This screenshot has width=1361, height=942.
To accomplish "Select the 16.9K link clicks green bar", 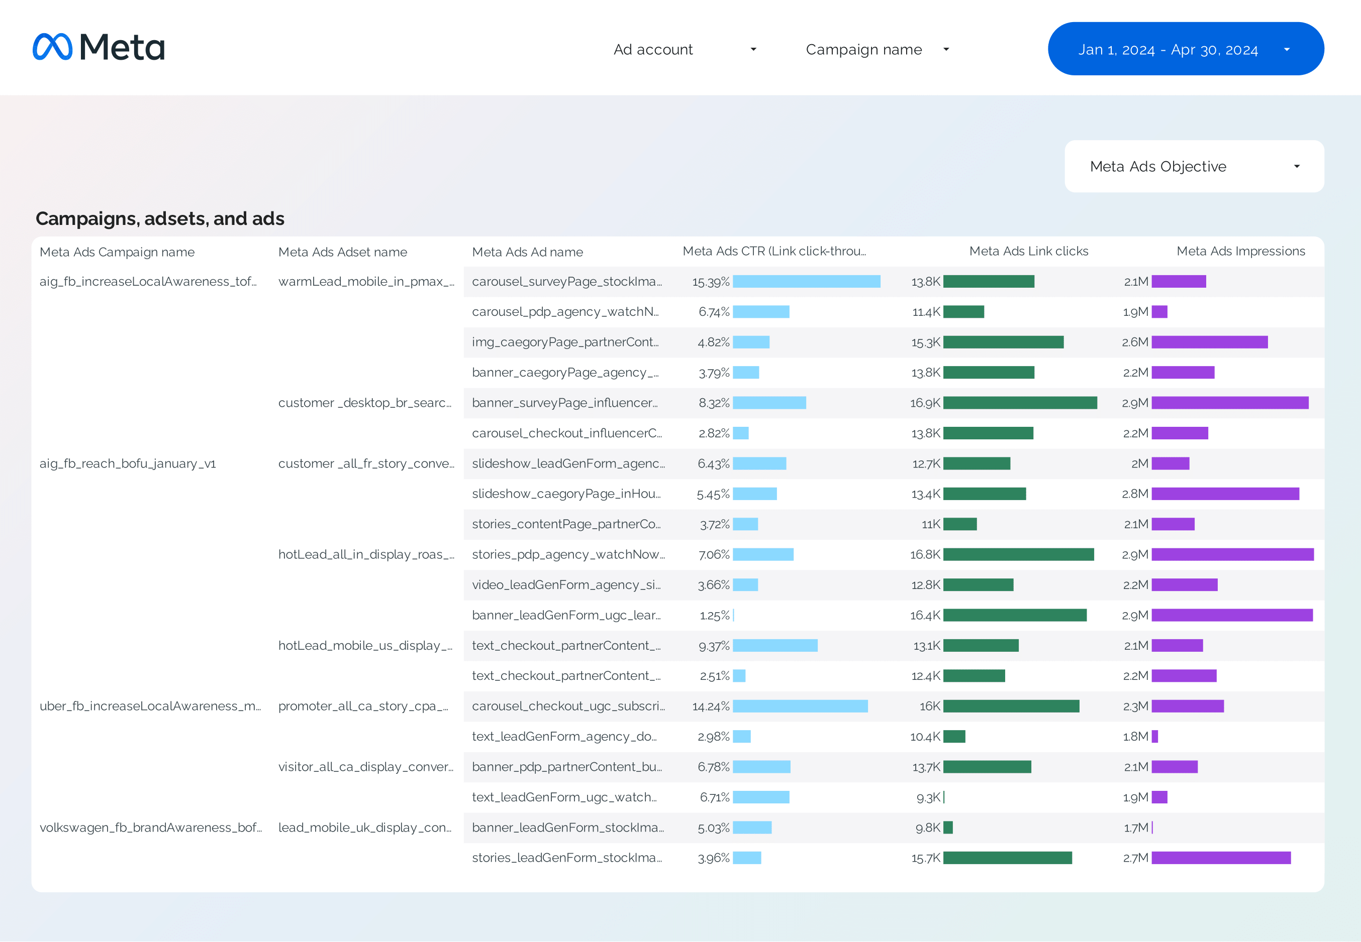I will click(1020, 403).
